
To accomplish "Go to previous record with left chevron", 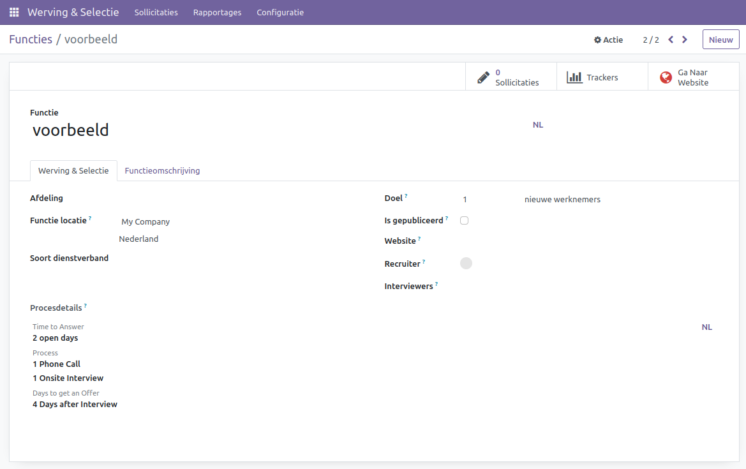I will point(671,40).
